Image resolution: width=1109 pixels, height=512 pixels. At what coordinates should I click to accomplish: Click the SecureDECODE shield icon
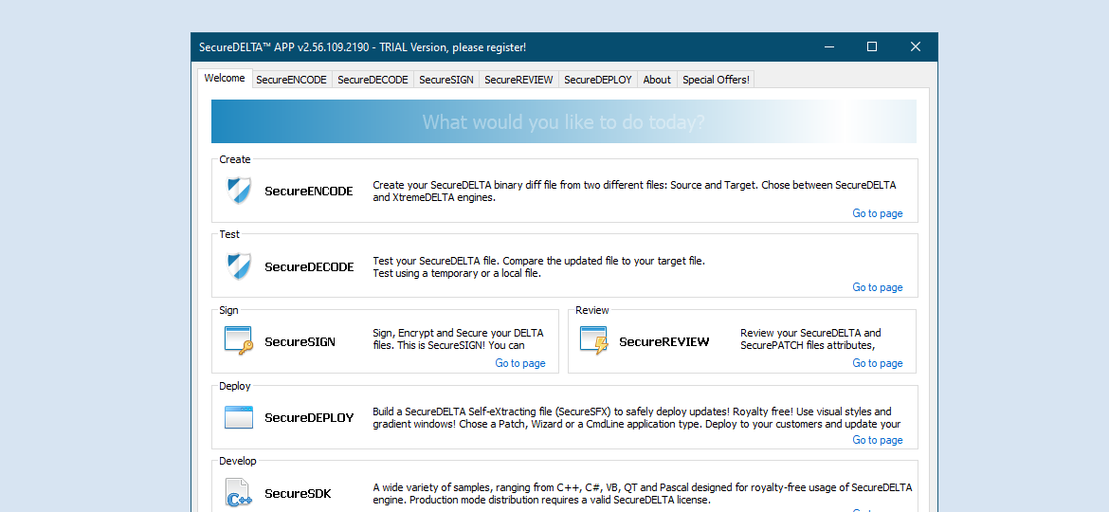(x=238, y=266)
